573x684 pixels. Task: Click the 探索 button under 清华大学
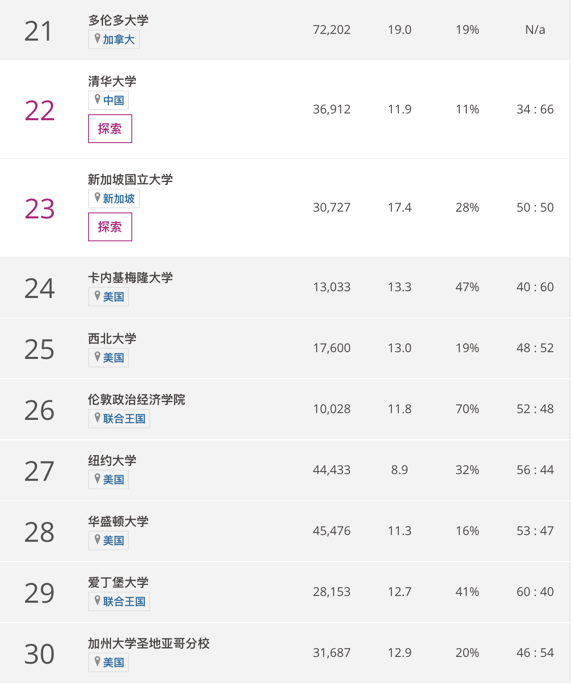(x=110, y=129)
